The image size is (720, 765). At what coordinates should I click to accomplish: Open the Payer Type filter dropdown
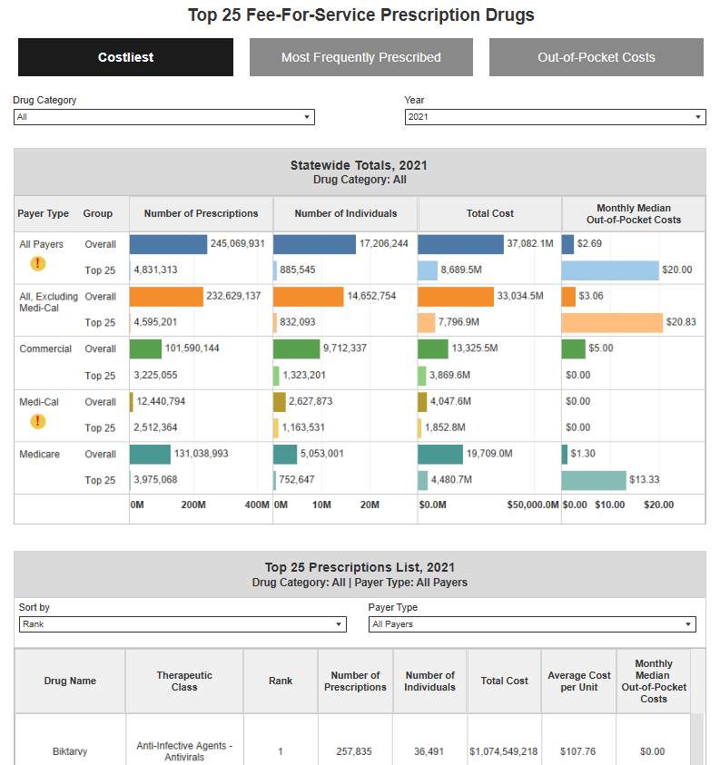pos(533,623)
